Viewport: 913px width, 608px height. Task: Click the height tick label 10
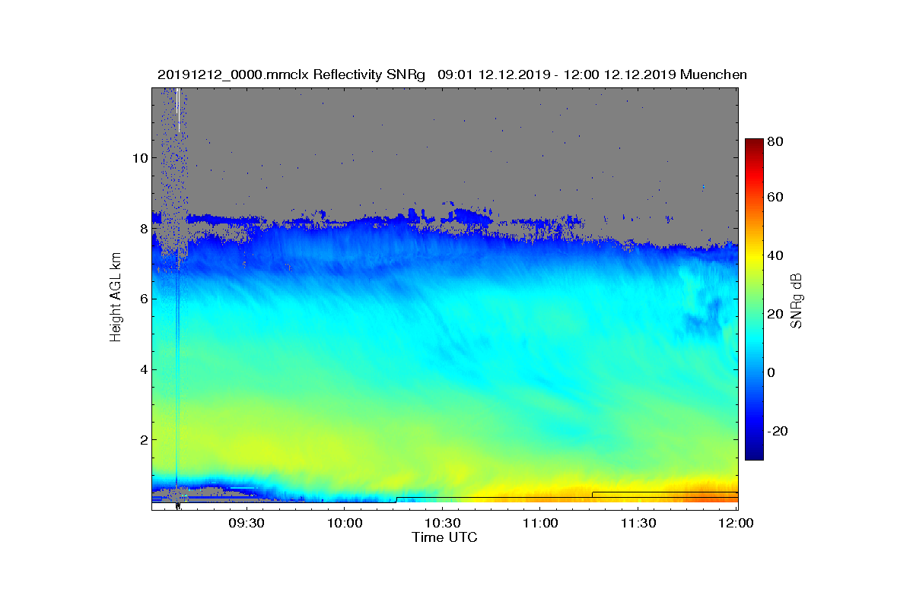[139, 158]
